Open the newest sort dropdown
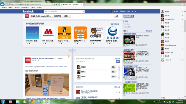Image resolution: width=186 pixels, height=104 pixels. pos(67,16)
